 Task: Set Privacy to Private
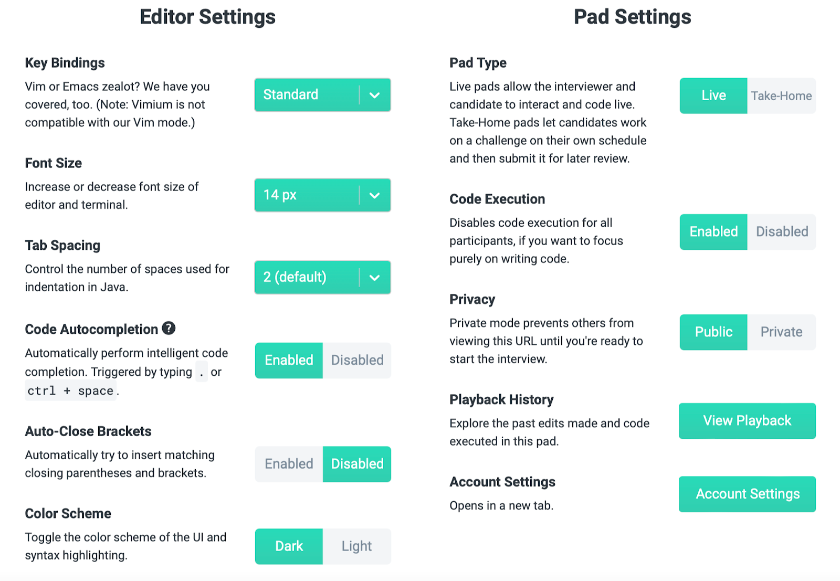(781, 332)
